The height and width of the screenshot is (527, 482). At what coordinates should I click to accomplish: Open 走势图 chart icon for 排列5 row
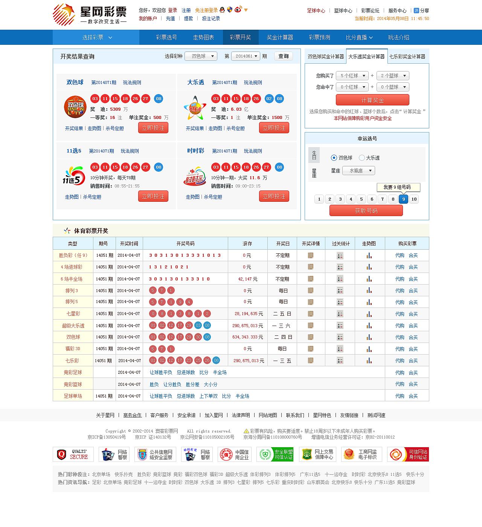(x=369, y=302)
